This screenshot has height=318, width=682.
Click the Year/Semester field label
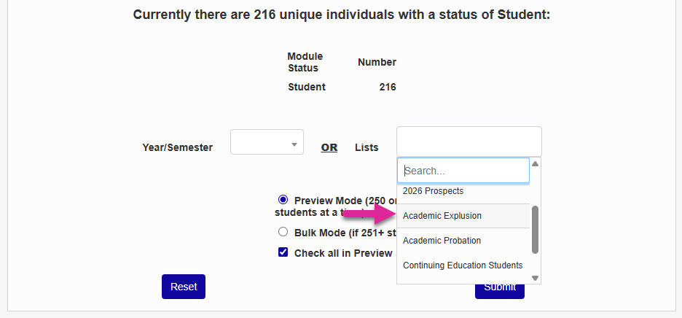tap(178, 147)
